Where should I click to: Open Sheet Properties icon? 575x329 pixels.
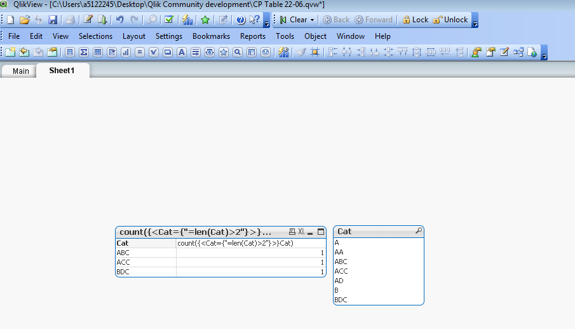point(53,52)
